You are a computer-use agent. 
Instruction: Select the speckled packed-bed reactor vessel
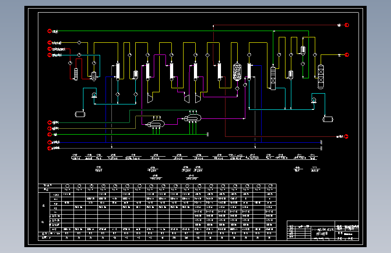click(237, 72)
